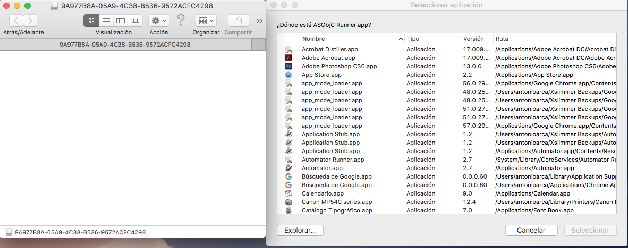
Task: Click version 13.0.0 cell
Action: (472, 66)
